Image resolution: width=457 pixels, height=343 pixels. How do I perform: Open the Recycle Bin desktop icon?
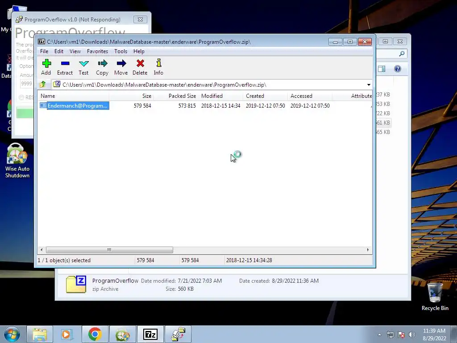pos(435,297)
